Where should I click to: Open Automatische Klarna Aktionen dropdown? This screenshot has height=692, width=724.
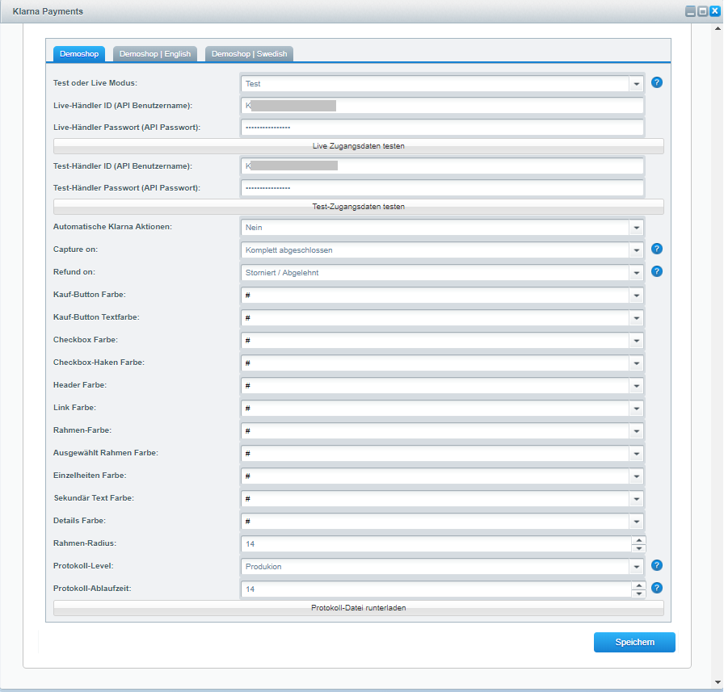tap(636, 228)
